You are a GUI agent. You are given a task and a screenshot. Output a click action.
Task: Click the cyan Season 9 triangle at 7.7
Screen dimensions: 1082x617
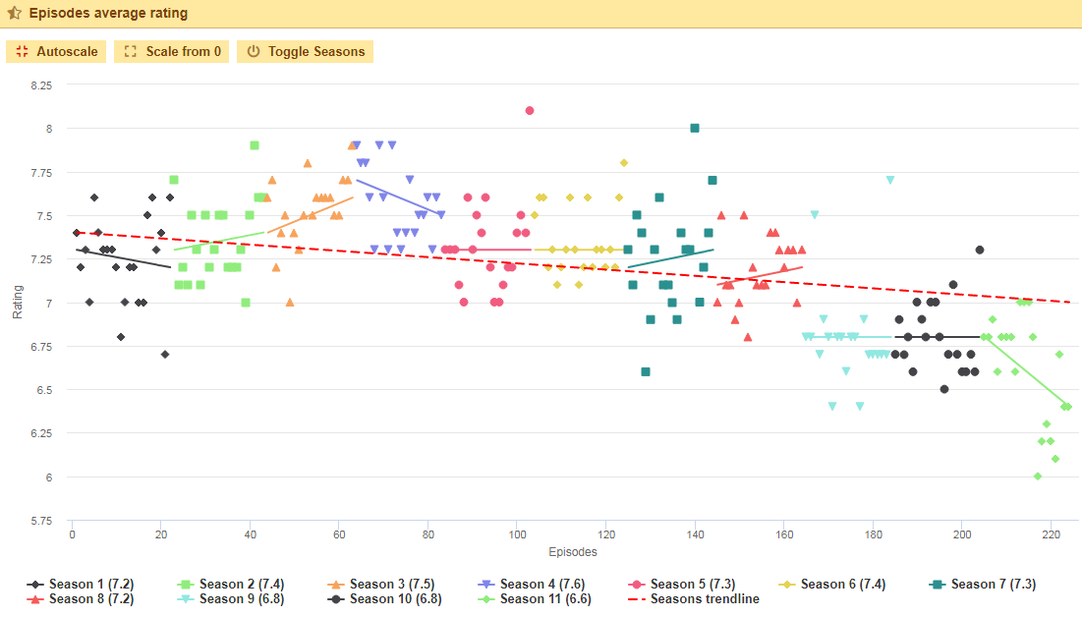pos(890,180)
